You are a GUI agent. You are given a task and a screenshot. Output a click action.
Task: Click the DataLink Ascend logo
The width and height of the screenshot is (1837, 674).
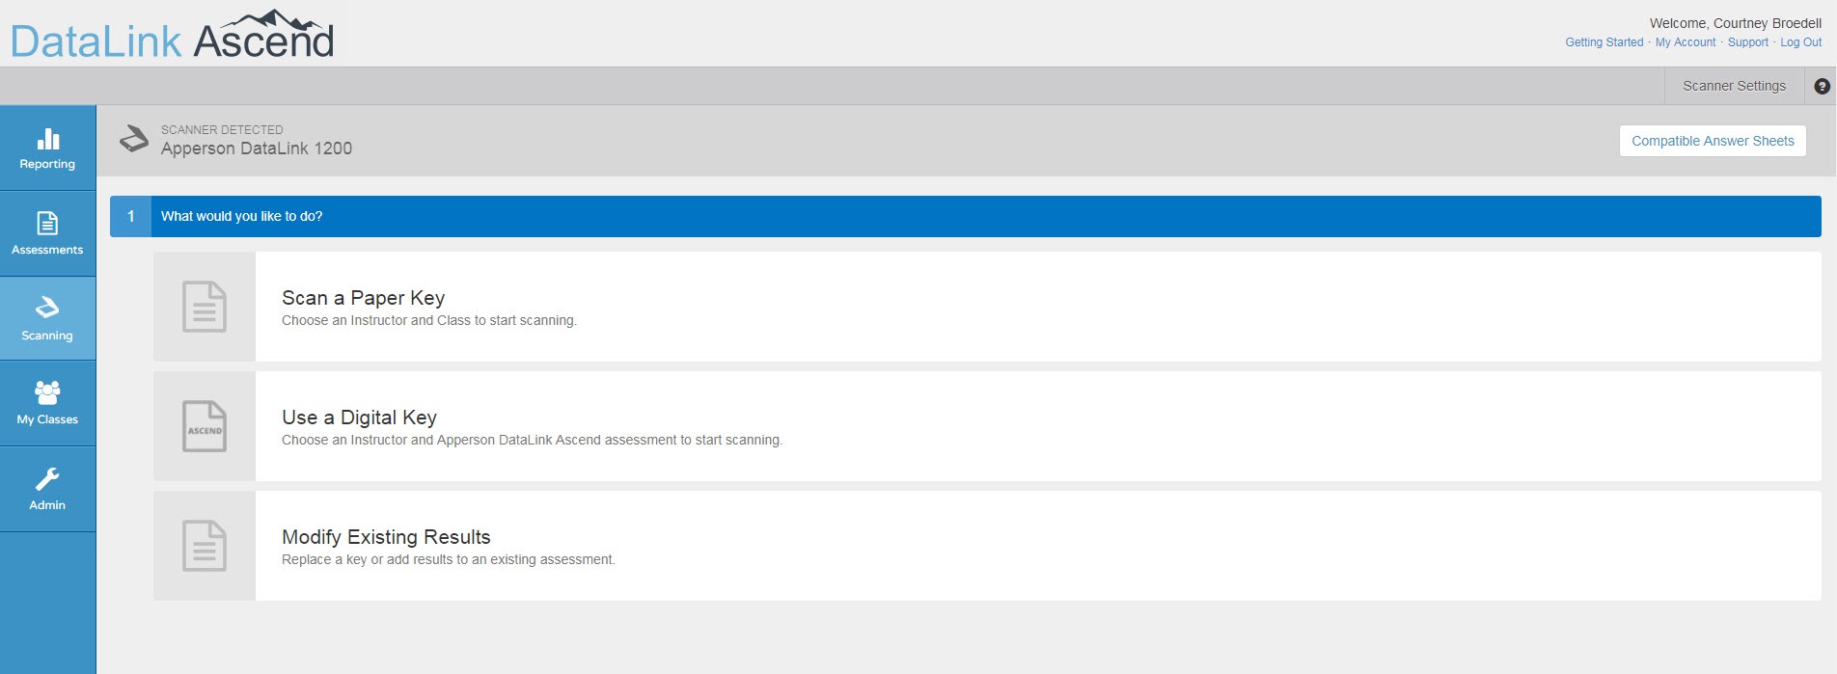(x=172, y=36)
